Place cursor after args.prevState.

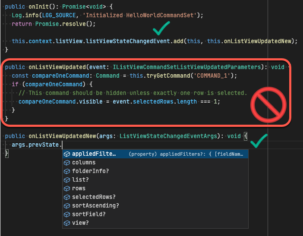62,145
